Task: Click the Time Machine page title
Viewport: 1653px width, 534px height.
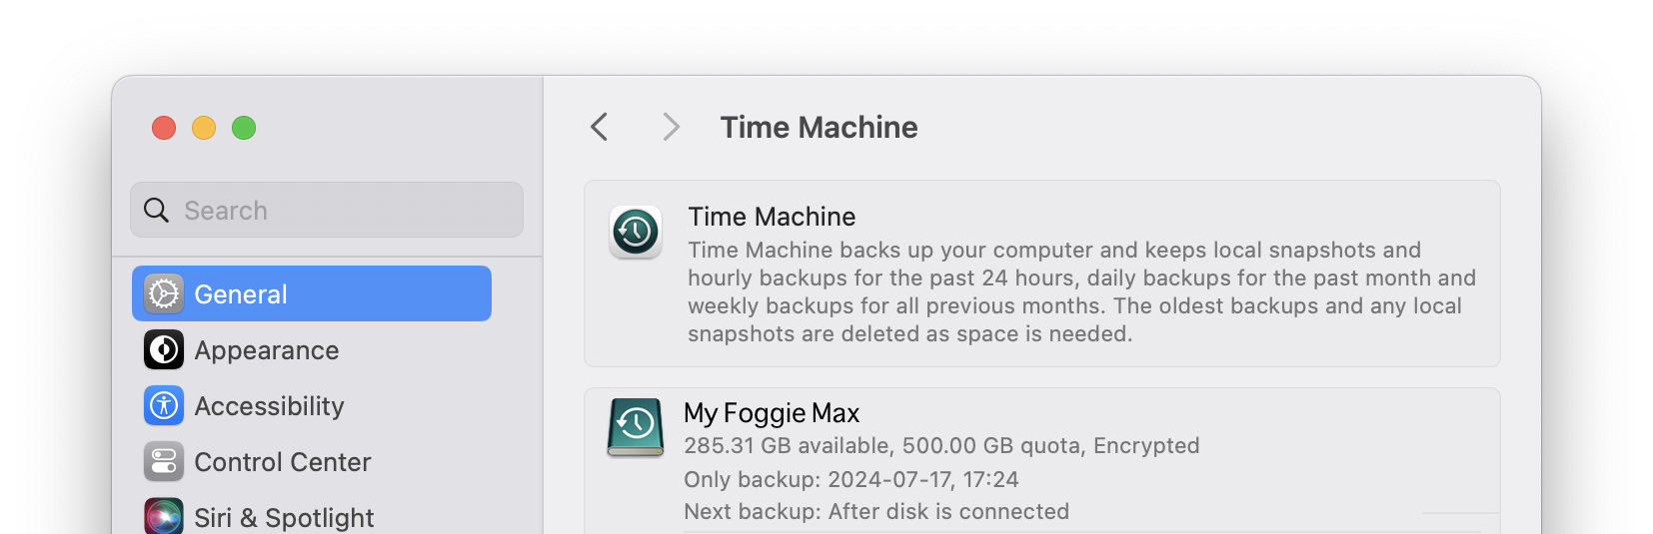Action: 820,127
